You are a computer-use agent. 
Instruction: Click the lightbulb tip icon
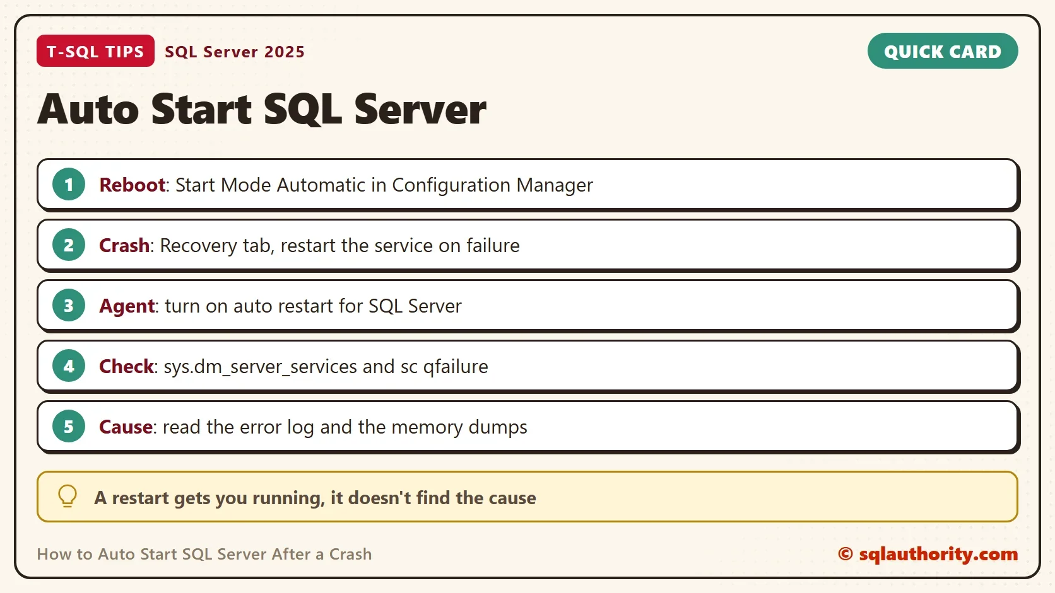coord(68,497)
